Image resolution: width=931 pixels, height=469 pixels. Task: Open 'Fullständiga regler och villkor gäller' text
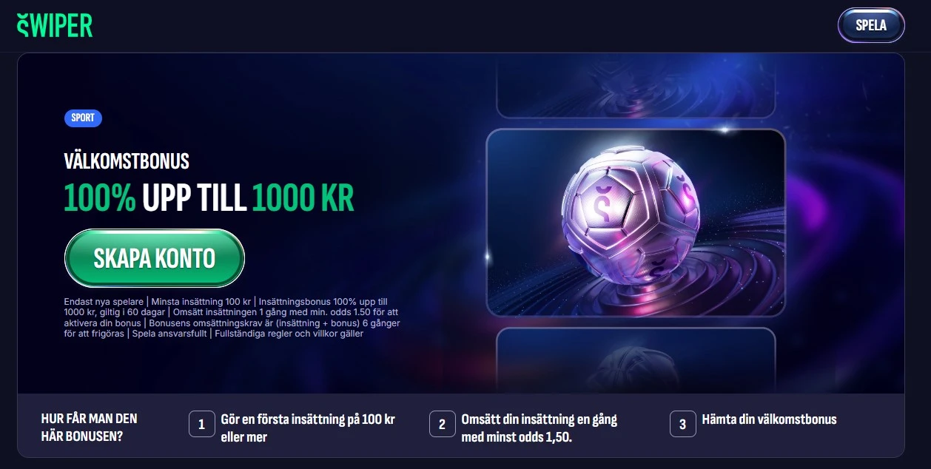tap(289, 334)
